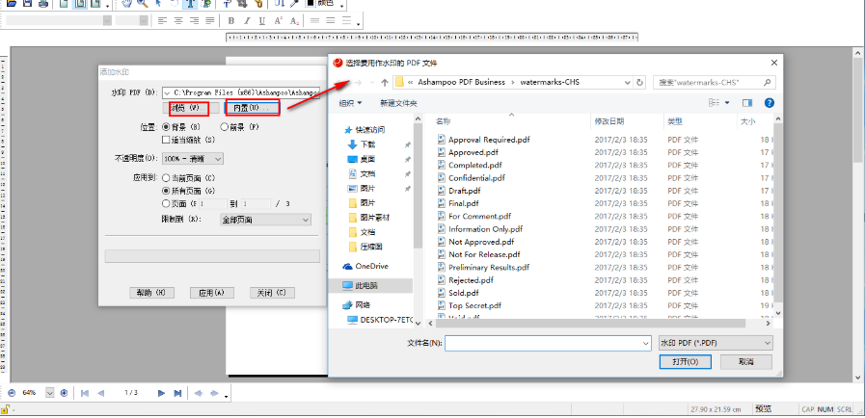This screenshot has width=865, height=418.
Task: Enable the 适当缩放 (S) checkbox
Action: tap(166, 140)
